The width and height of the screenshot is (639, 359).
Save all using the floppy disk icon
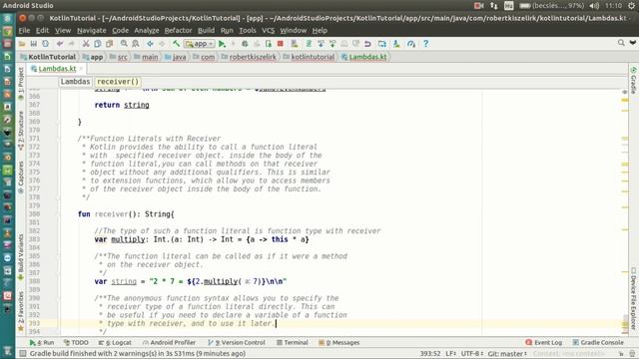coord(34,44)
